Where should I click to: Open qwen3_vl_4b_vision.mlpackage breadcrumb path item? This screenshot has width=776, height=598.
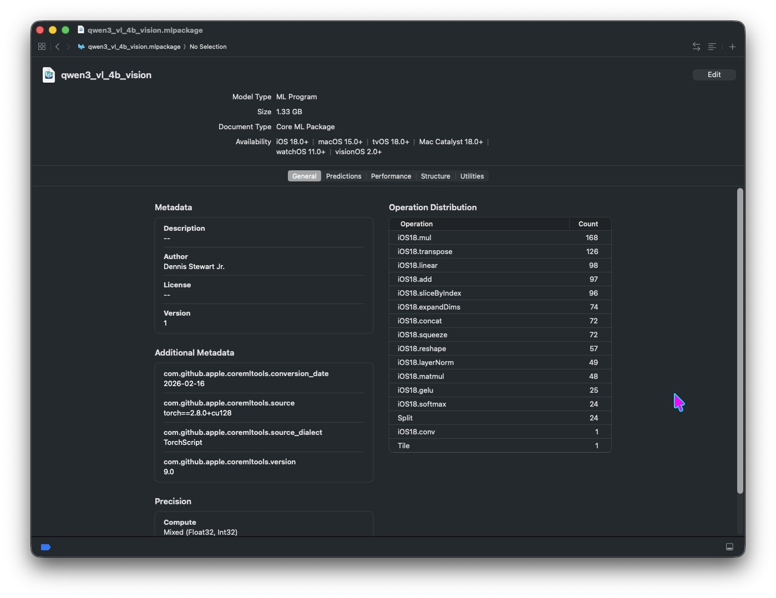click(134, 47)
